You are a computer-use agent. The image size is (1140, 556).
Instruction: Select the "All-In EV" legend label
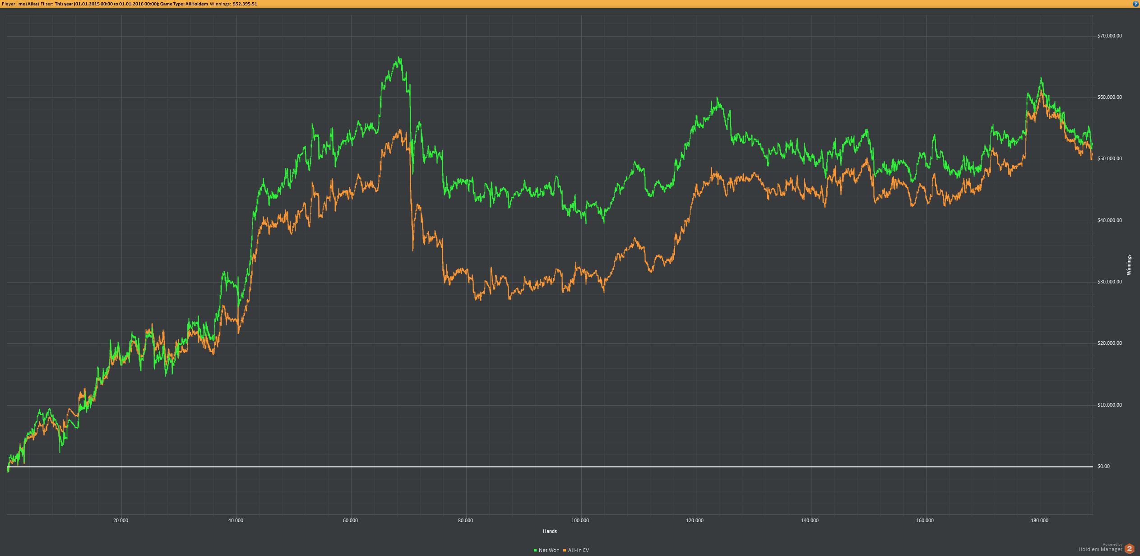[x=579, y=550]
